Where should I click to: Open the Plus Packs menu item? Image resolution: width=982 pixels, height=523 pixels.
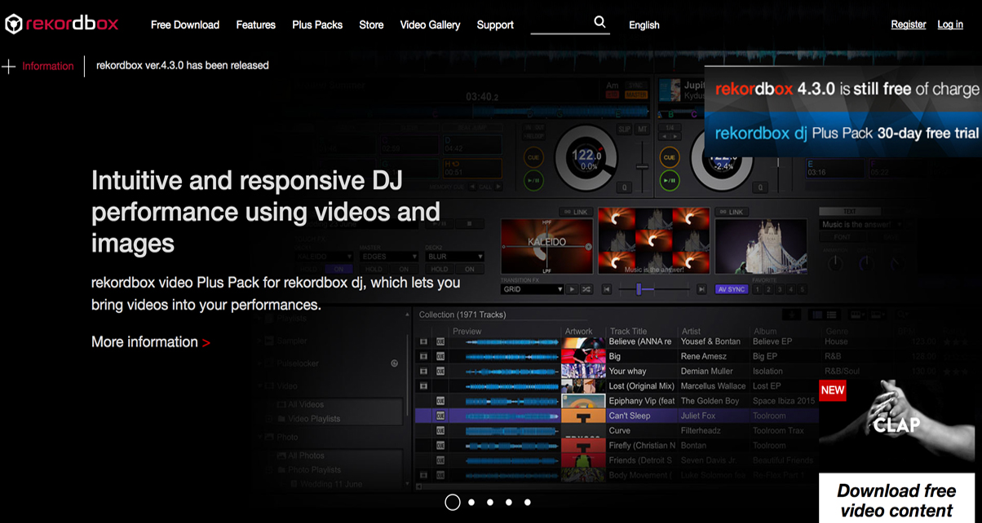[317, 25]
